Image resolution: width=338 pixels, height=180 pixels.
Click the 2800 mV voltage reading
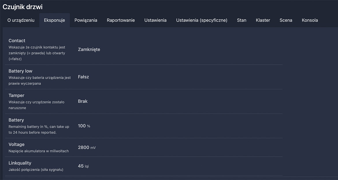(x=86, y=148)
